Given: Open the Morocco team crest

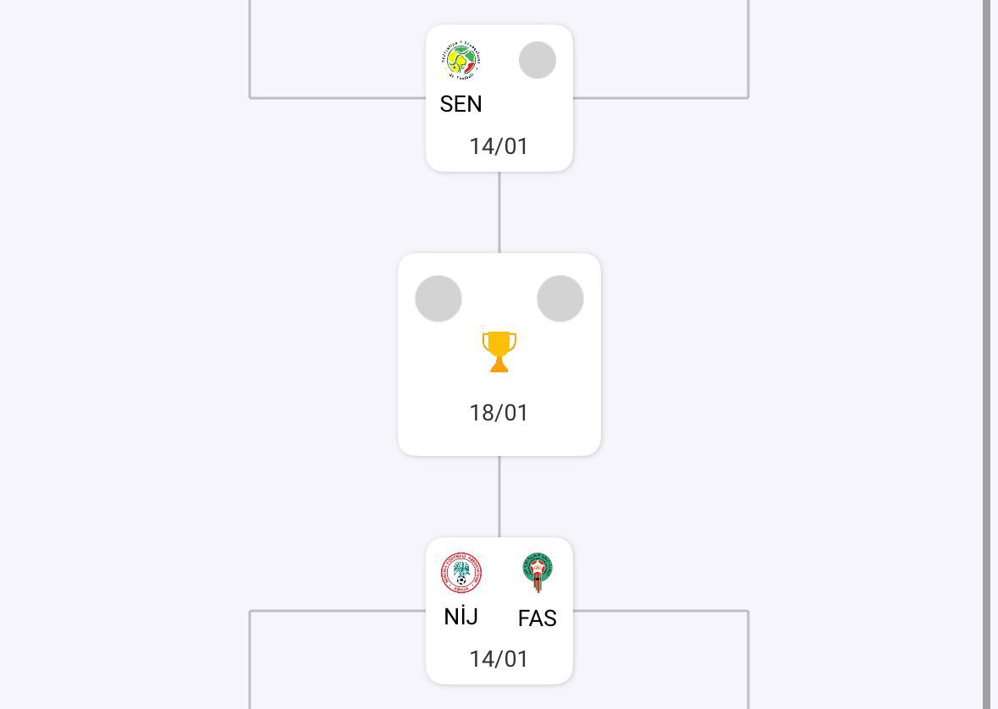Looking at the screenshot, I should [x=538, y=573].
